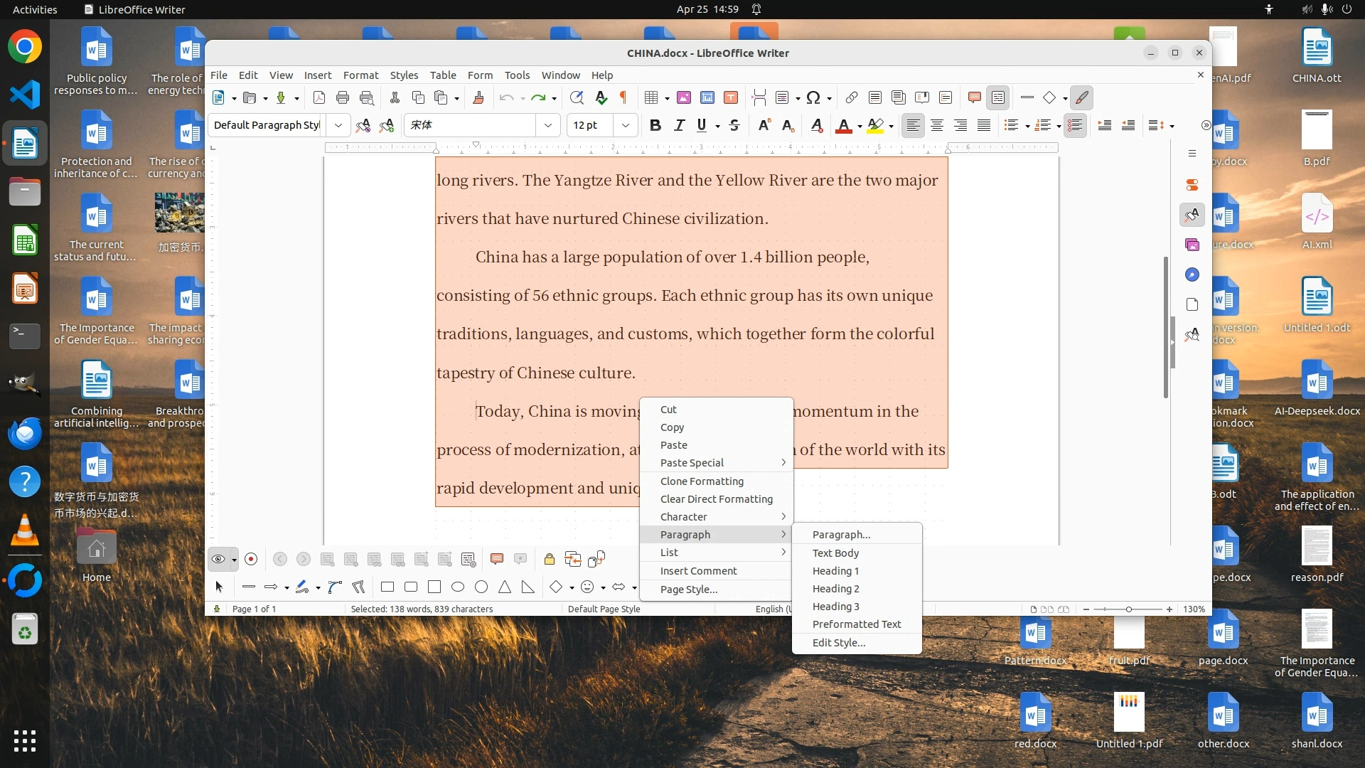Open the paragraph style dropdown

tap(338, 126)
